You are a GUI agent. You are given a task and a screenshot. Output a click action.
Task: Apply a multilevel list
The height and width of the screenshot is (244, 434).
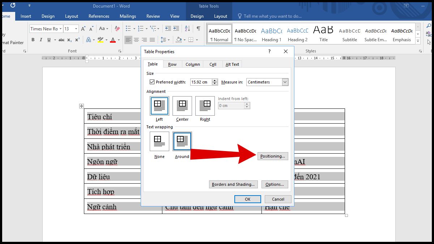point(153,29)
